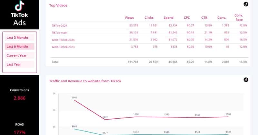Select the Last 6 Months filter
Image resolution: width=258 pixels, height=135 pixels.
point(19,47)
